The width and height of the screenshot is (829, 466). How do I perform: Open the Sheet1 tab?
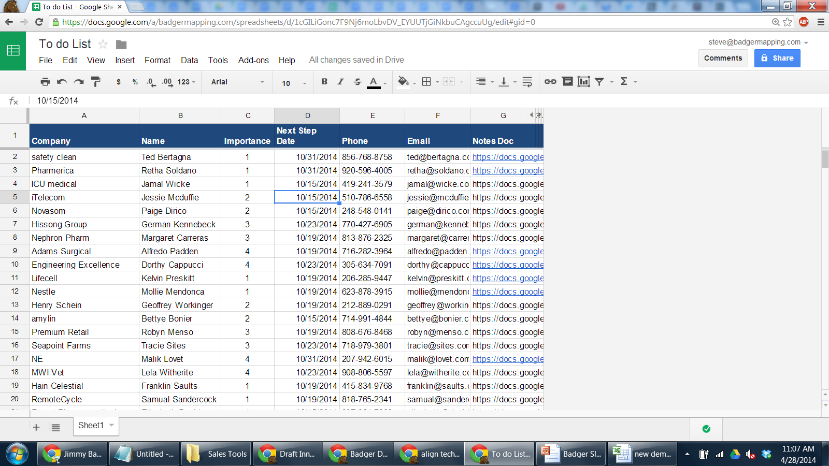[x=96, y=426]
